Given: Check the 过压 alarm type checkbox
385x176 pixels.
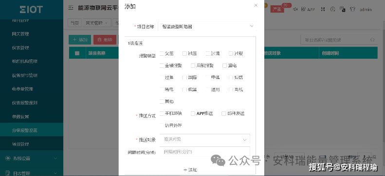Looking at the screenshot, I should (184, 53).
